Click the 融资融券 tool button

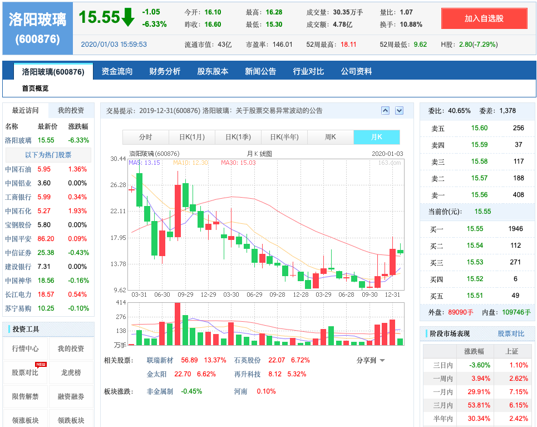click(x=71, y=396)
